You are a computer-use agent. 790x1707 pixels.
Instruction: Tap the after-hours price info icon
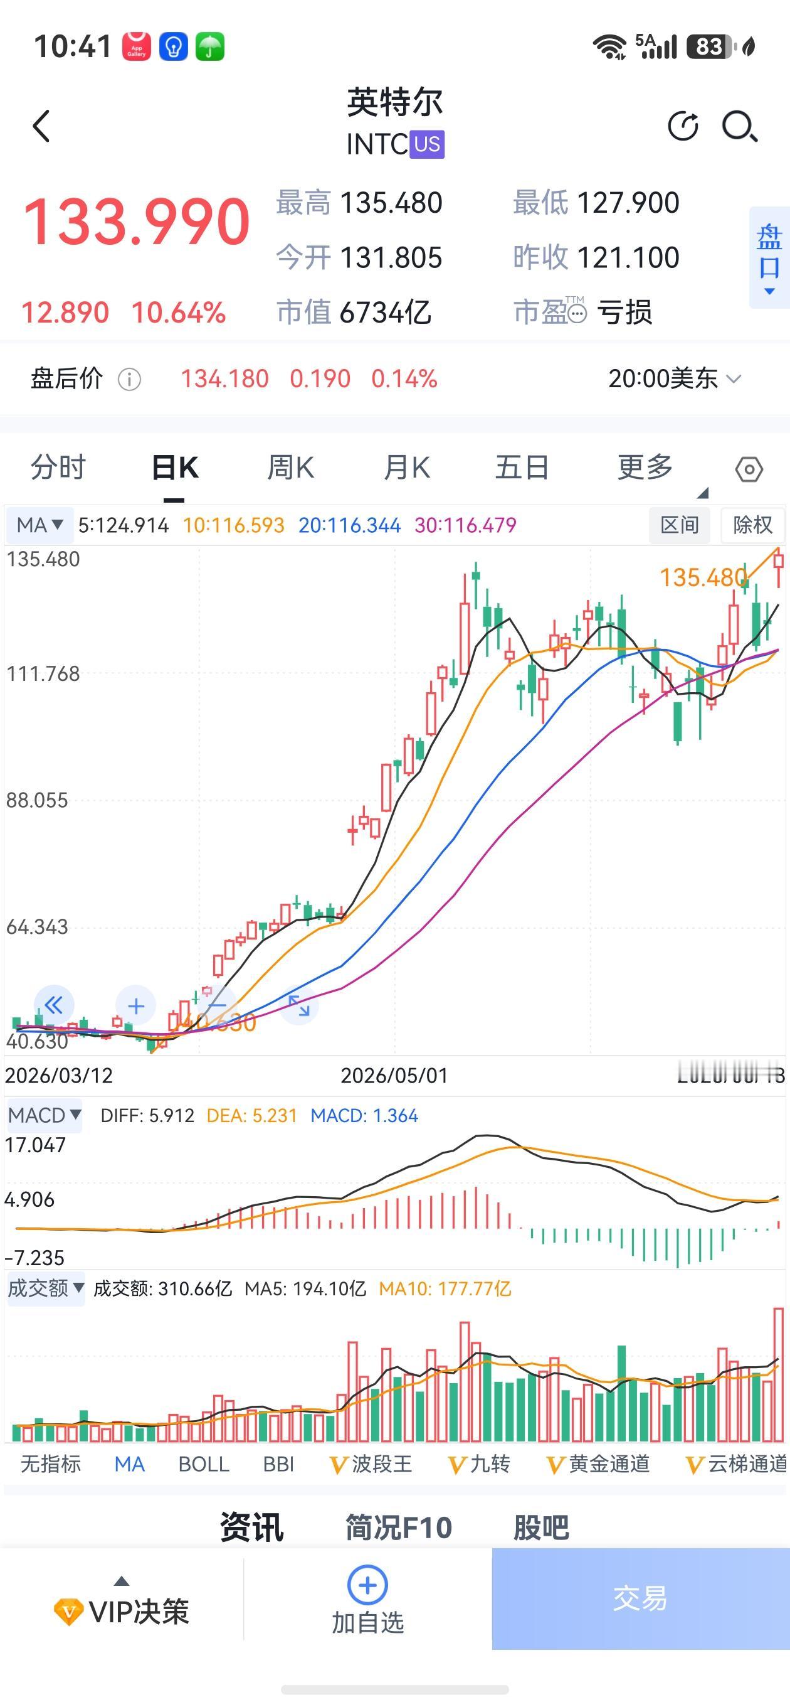(129, 380)
